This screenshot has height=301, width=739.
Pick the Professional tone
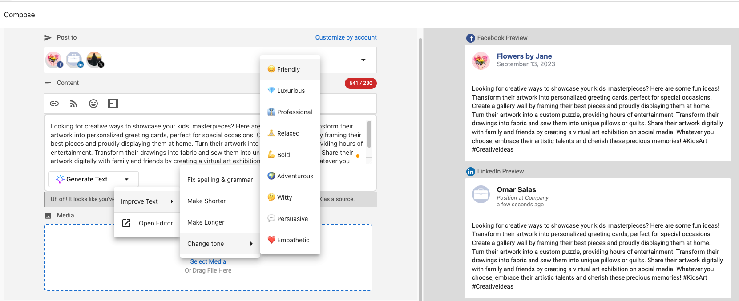coord(290,112)
